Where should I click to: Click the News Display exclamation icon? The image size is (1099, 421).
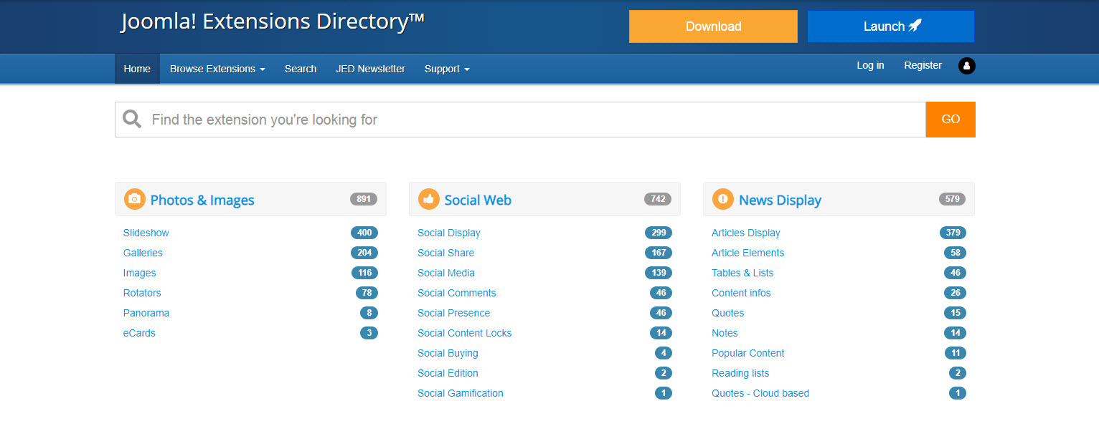(722, 199)
